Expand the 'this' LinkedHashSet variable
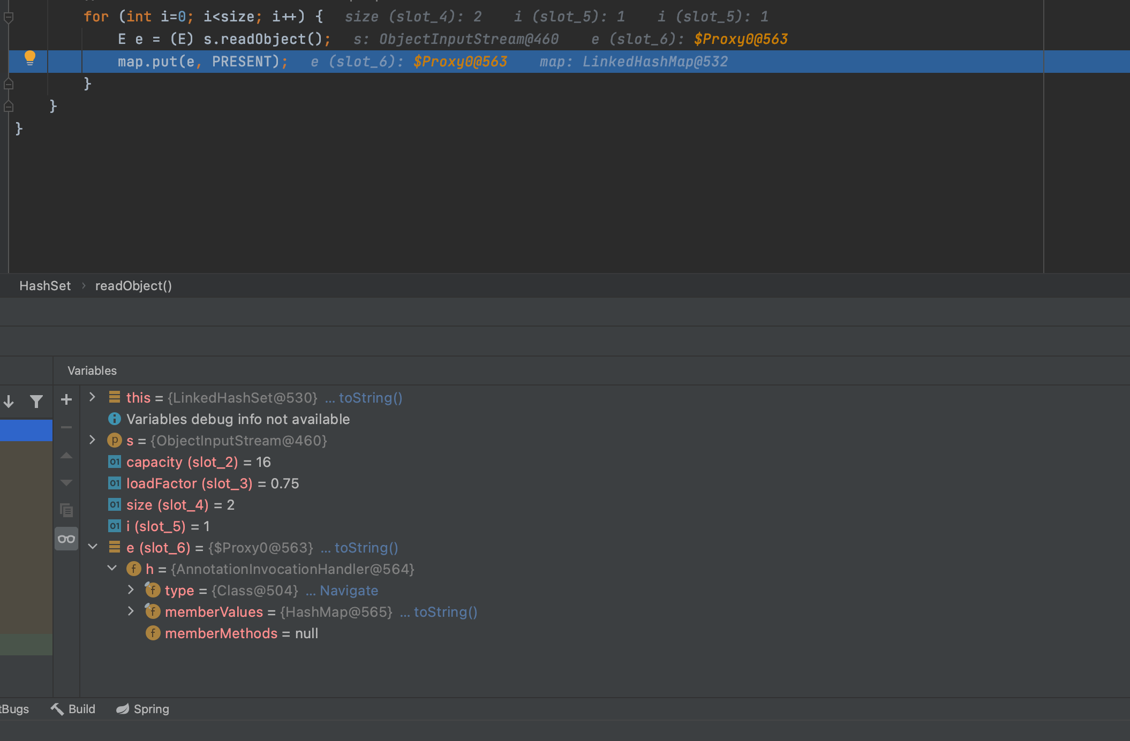Viewport: 1130px width, 741px height. click(92, 397)
